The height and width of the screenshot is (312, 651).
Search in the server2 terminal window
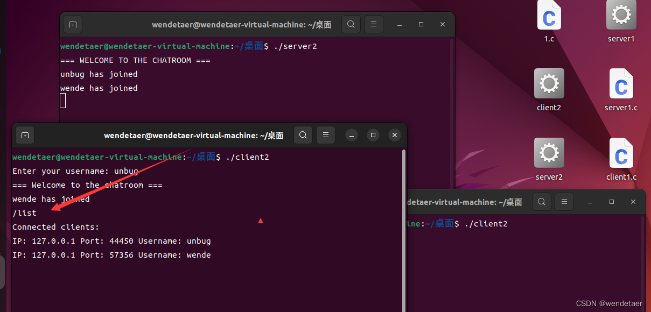pyautogui.click(x=351, y=24)
